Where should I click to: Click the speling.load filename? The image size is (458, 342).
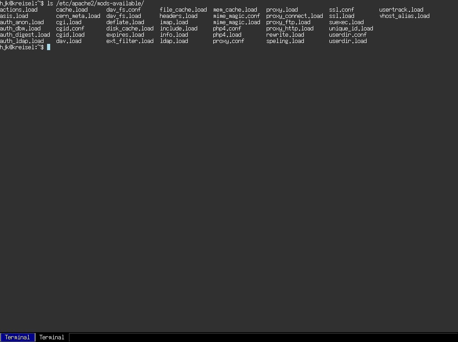pyautogui.click(x=285, y=41)
